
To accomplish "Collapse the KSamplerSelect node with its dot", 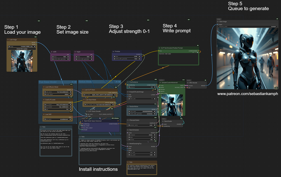I will (128, 120).
